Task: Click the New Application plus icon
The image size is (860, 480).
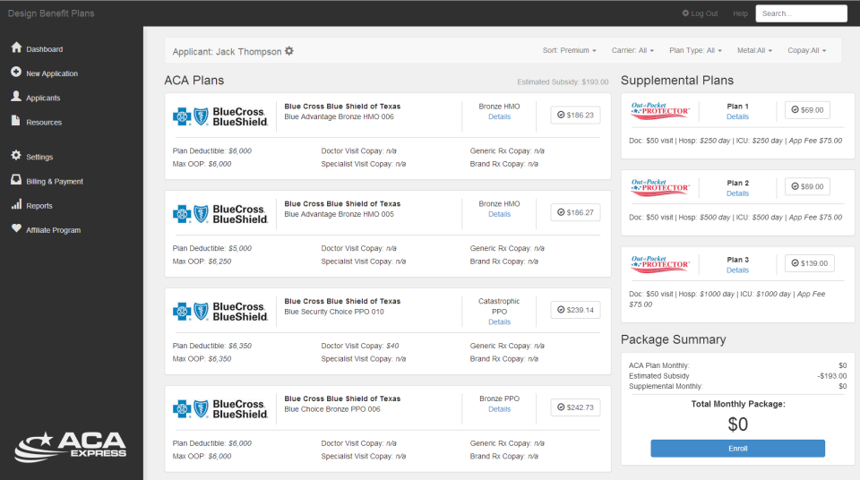Action: [16, 73]
